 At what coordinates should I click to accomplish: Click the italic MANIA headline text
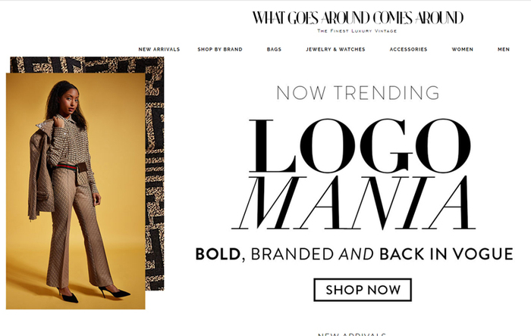click(354, 203)
